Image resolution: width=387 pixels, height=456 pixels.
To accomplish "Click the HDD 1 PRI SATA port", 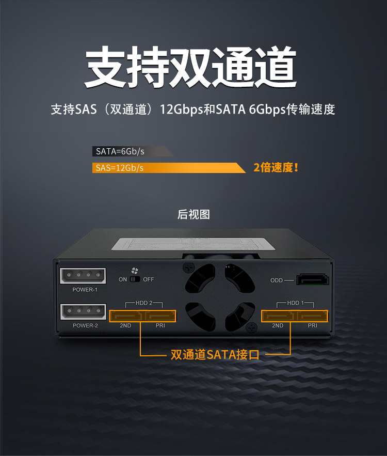I will click(312, 316).
